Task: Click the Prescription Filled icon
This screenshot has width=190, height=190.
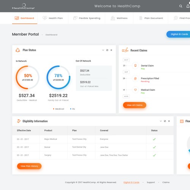Action: pos(135,79)
